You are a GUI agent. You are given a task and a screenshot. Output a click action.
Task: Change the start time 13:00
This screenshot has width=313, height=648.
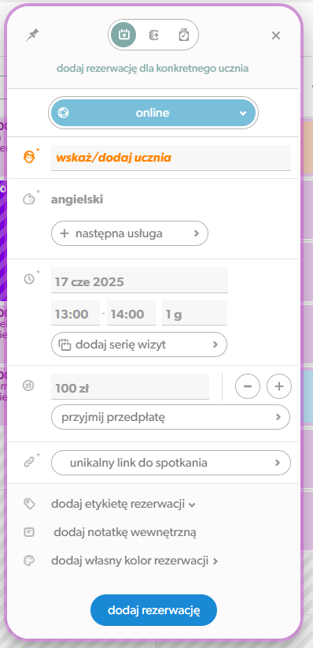75,313
